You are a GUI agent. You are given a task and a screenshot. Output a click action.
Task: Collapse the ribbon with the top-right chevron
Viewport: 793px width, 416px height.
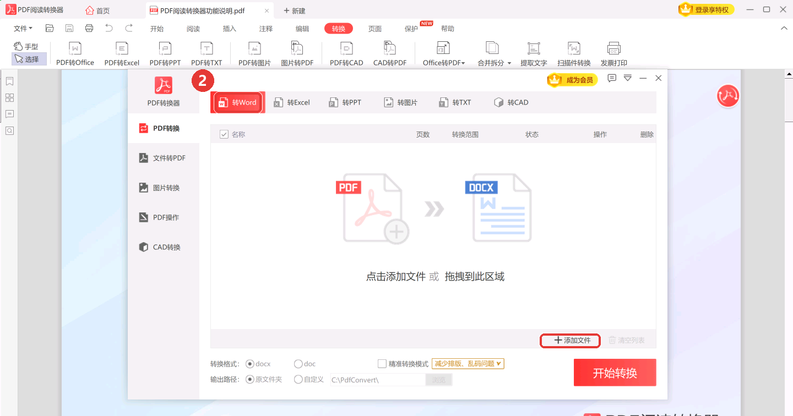pyautogui.click(x=784, y=28)
